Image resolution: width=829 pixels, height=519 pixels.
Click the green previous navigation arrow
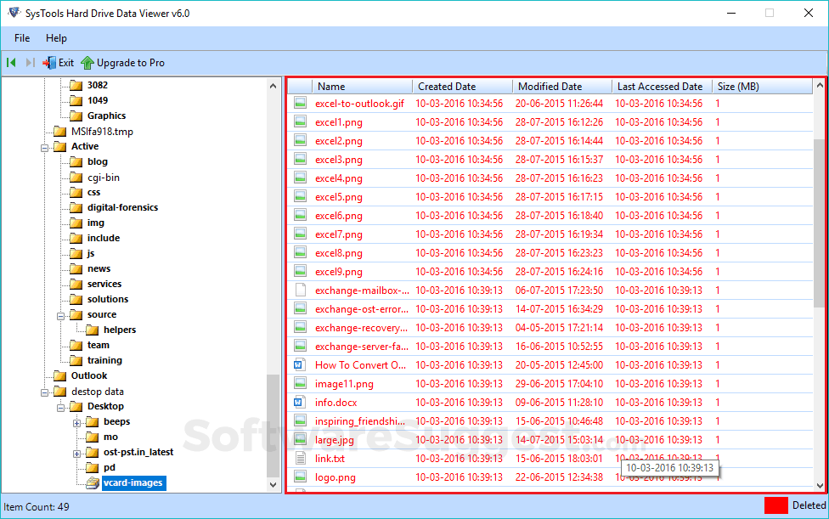tap(11, 63)
